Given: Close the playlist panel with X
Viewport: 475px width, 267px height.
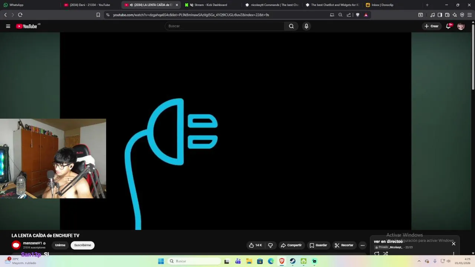Looking at the screenshot, I should click(x=453, y=244).
